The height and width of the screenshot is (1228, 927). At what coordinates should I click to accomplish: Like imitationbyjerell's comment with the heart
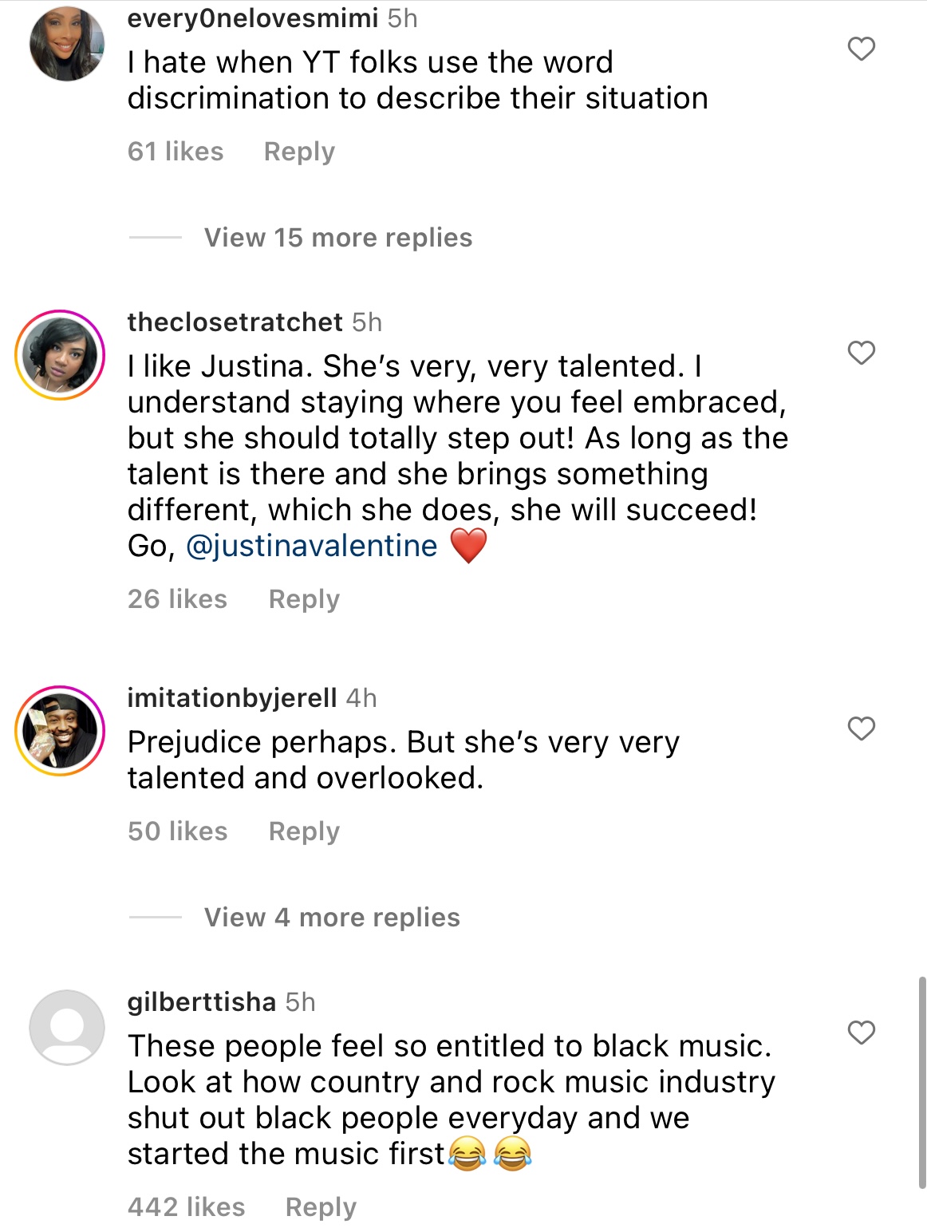coord(861,729)
